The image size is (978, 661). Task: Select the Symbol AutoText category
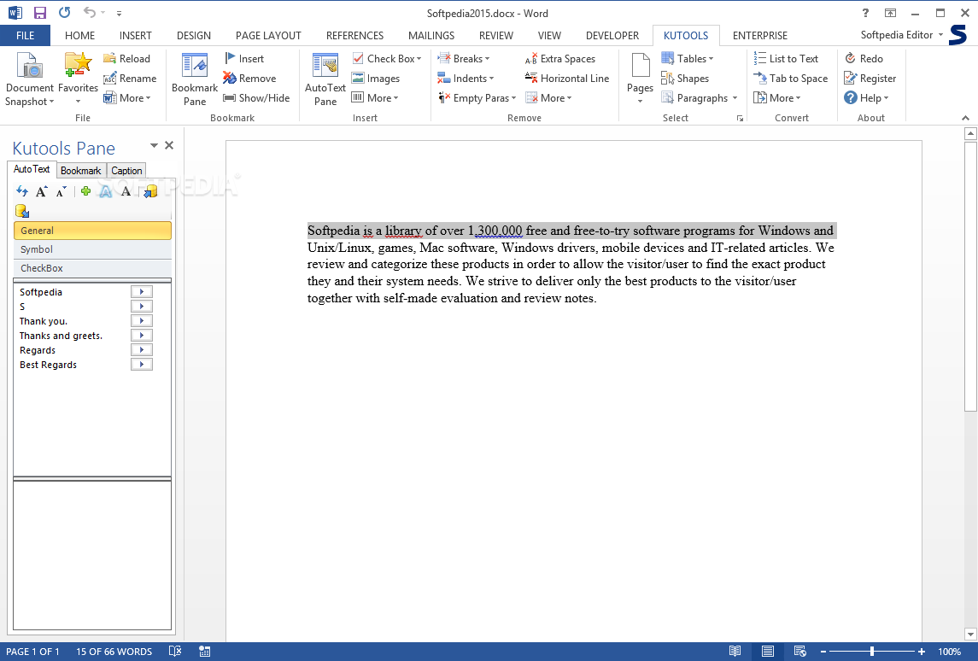[x=92, y=249]
